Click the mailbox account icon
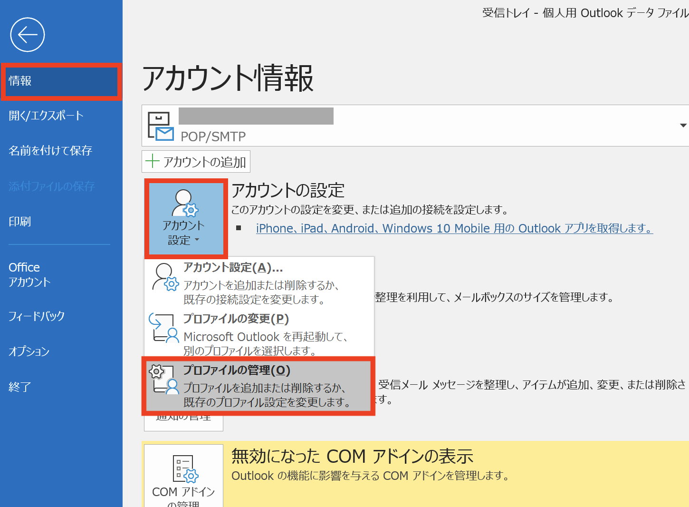Viewport: 689px width, 507px height. pos(160,126)
